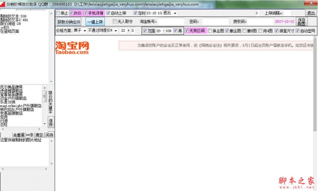Viewport: 318px width, 191px height.
Task: Click the price offset field showing 0
Action: point(132,31)
